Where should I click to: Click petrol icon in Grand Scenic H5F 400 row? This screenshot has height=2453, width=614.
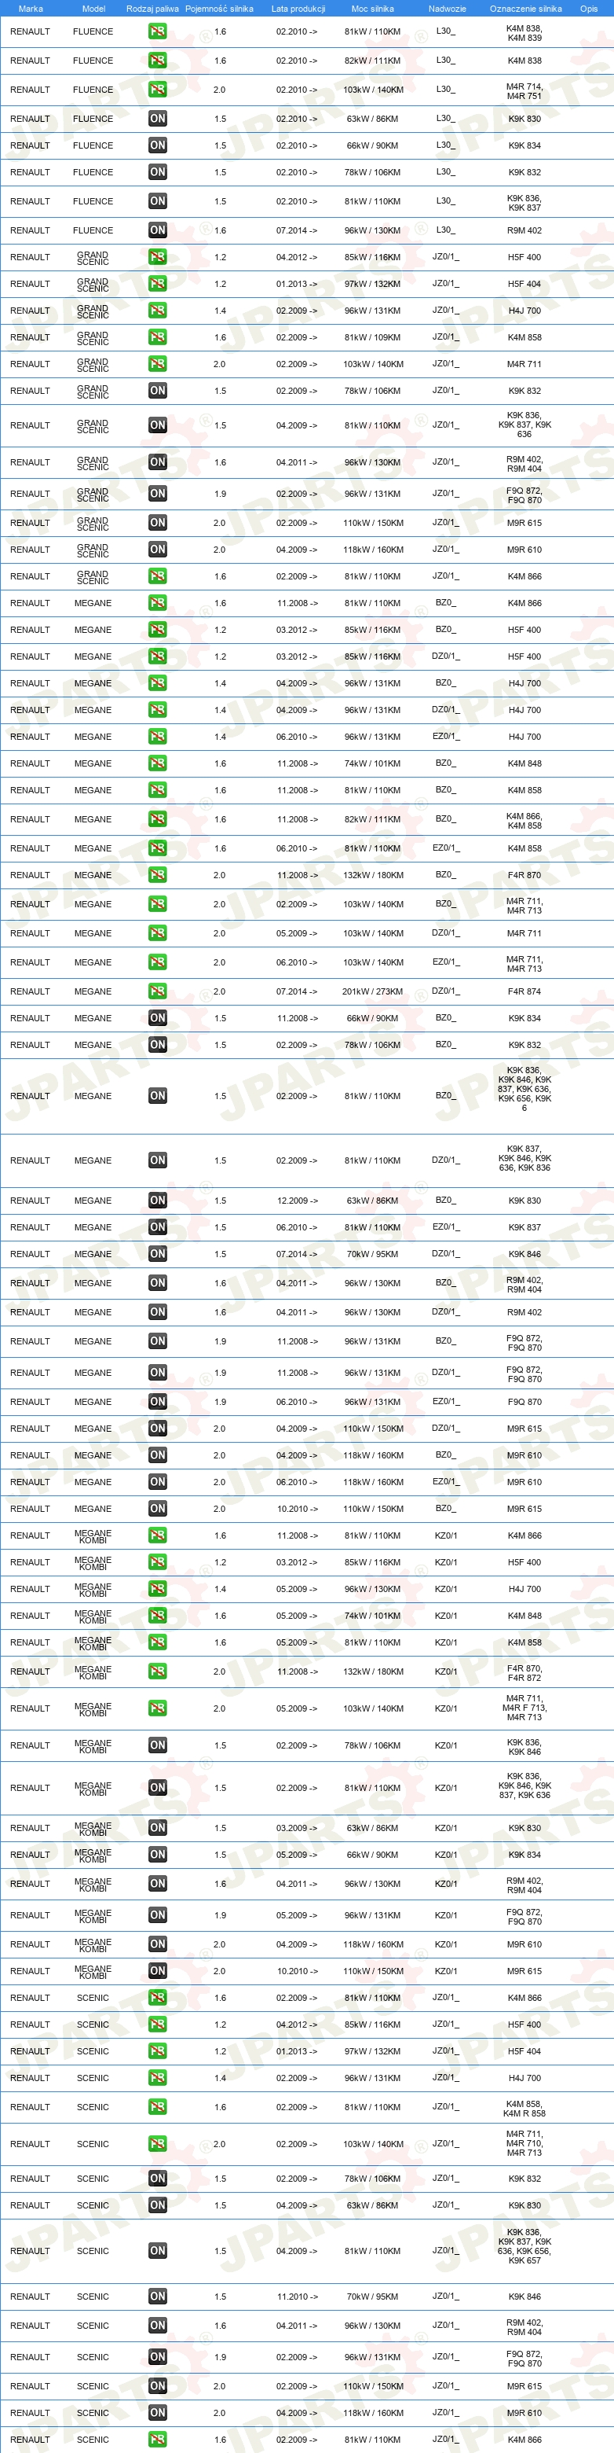coord(158,257)
